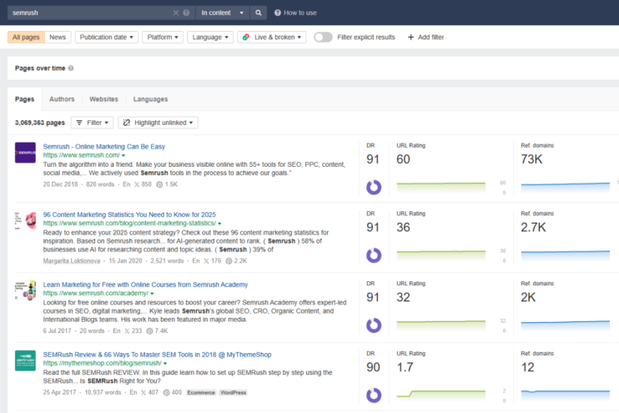Image resolution: width=619 pixels, height=413 pixels.
Task: Click the X shares icon showing 407
Action: tap(143, 392)
